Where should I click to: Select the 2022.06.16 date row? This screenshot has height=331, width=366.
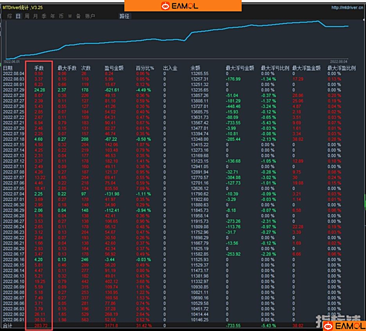14,259
